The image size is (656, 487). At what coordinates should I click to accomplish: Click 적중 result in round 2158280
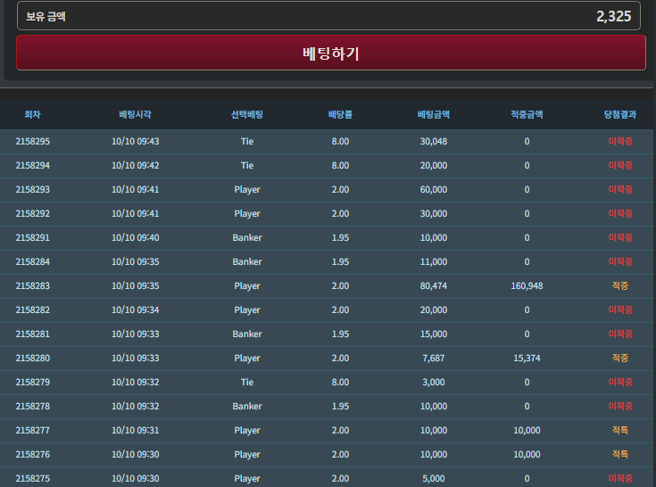click(x=620, y=358)
